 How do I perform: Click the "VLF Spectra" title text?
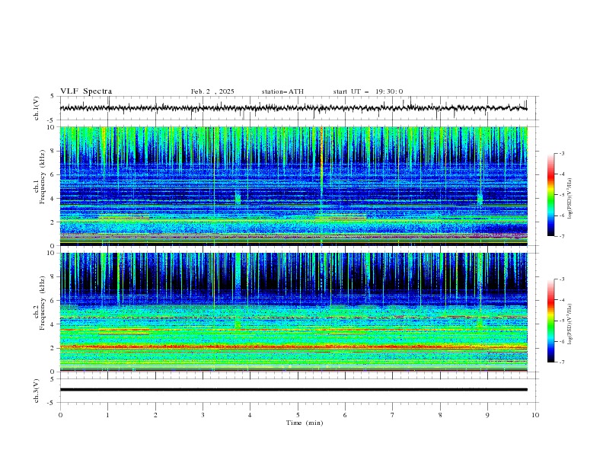pyautogui.click(x=86, y=91)
